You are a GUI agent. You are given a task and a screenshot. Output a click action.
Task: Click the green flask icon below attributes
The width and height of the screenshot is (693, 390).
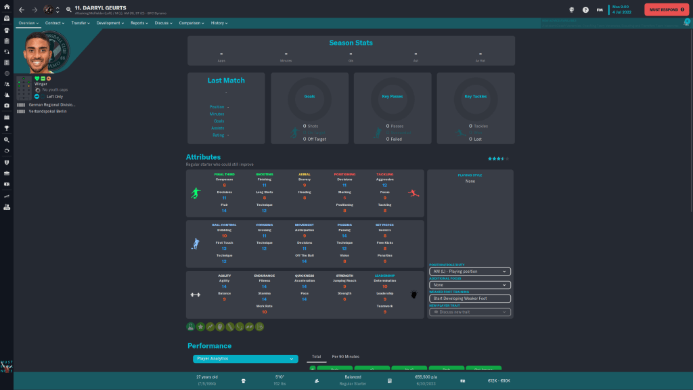point(191,327)
